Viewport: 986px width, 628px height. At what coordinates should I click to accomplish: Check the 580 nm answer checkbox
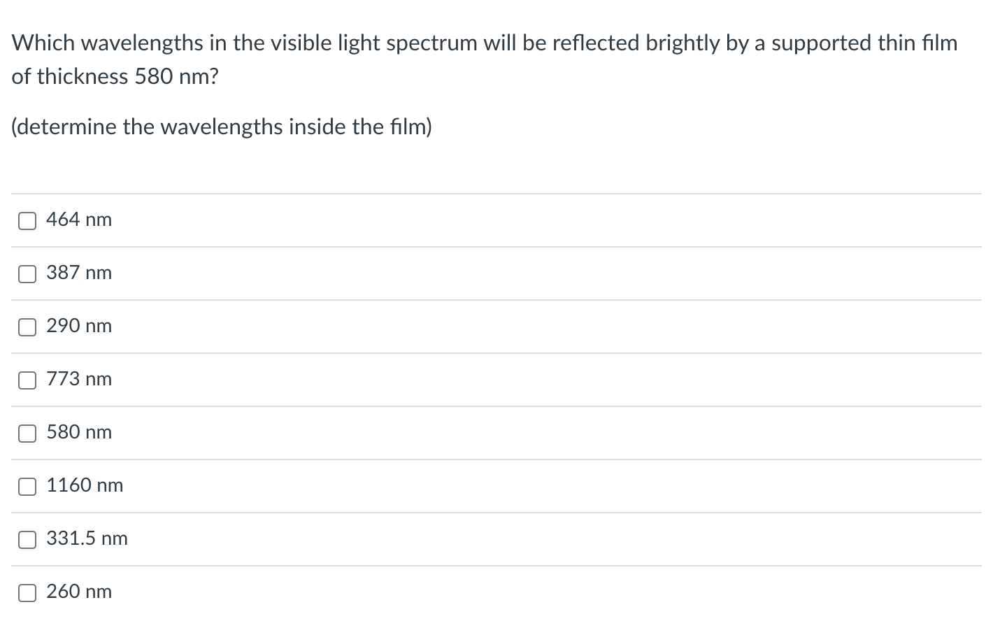click(27, 433)
